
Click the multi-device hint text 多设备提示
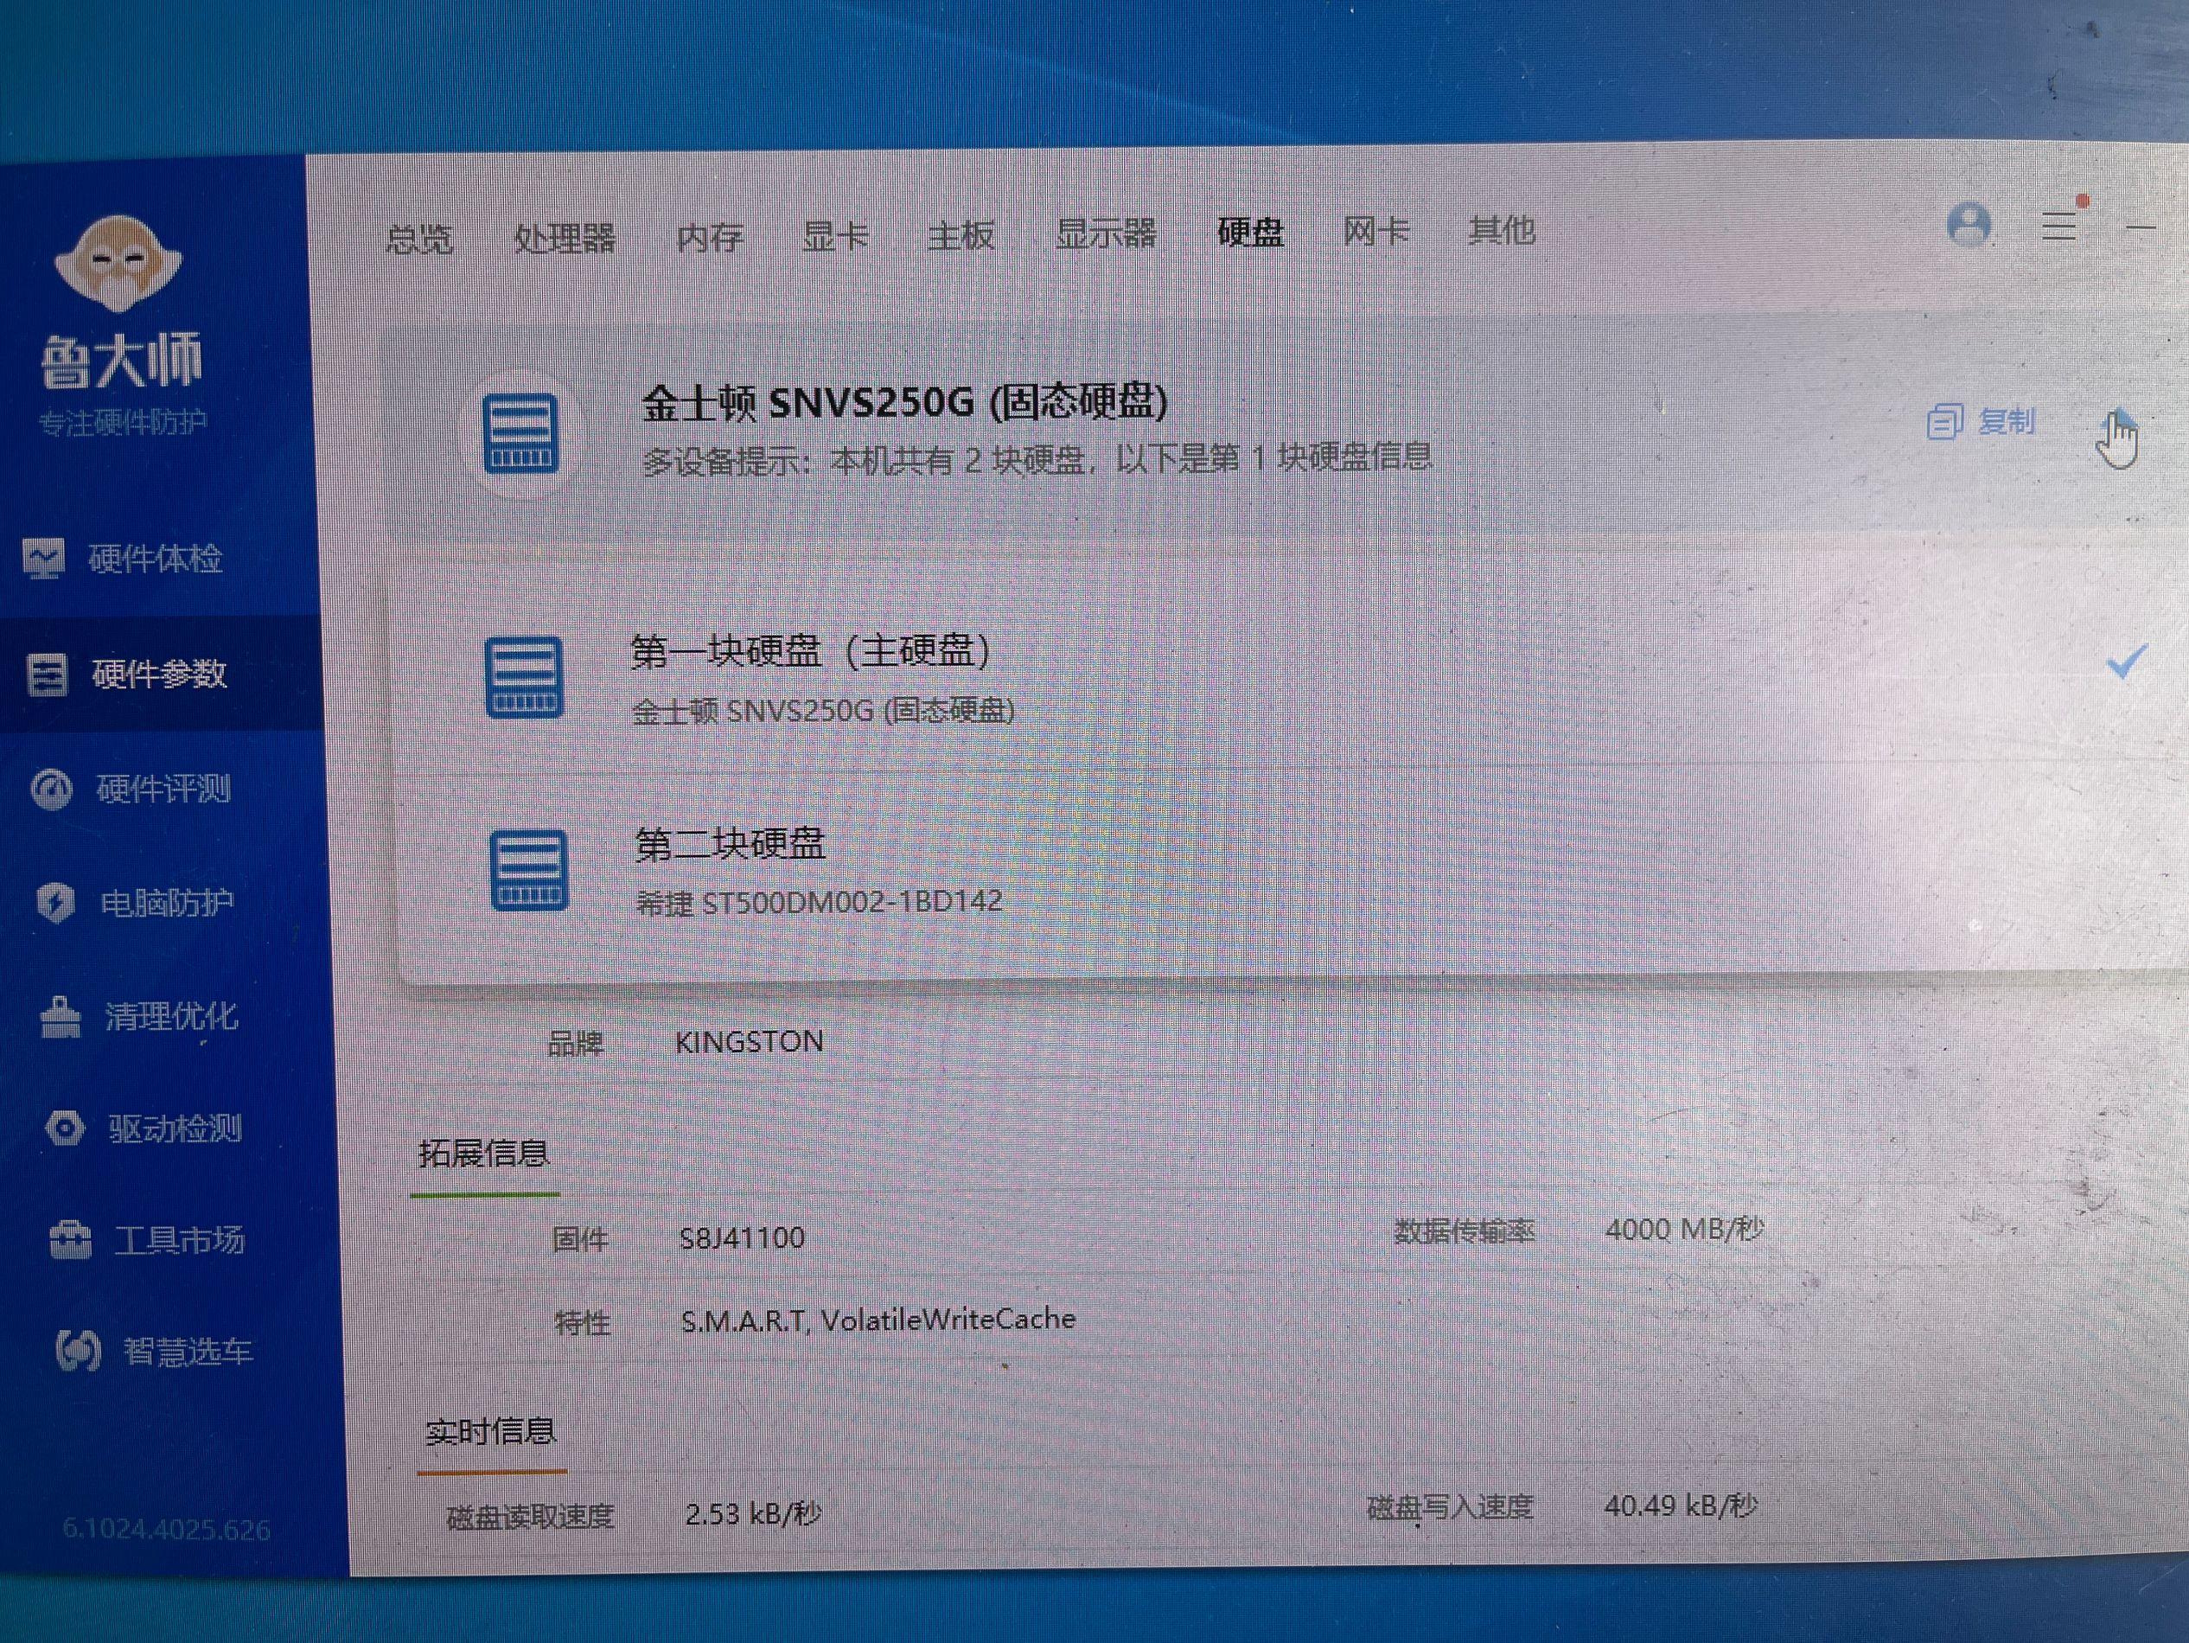tap(1036, 459)
